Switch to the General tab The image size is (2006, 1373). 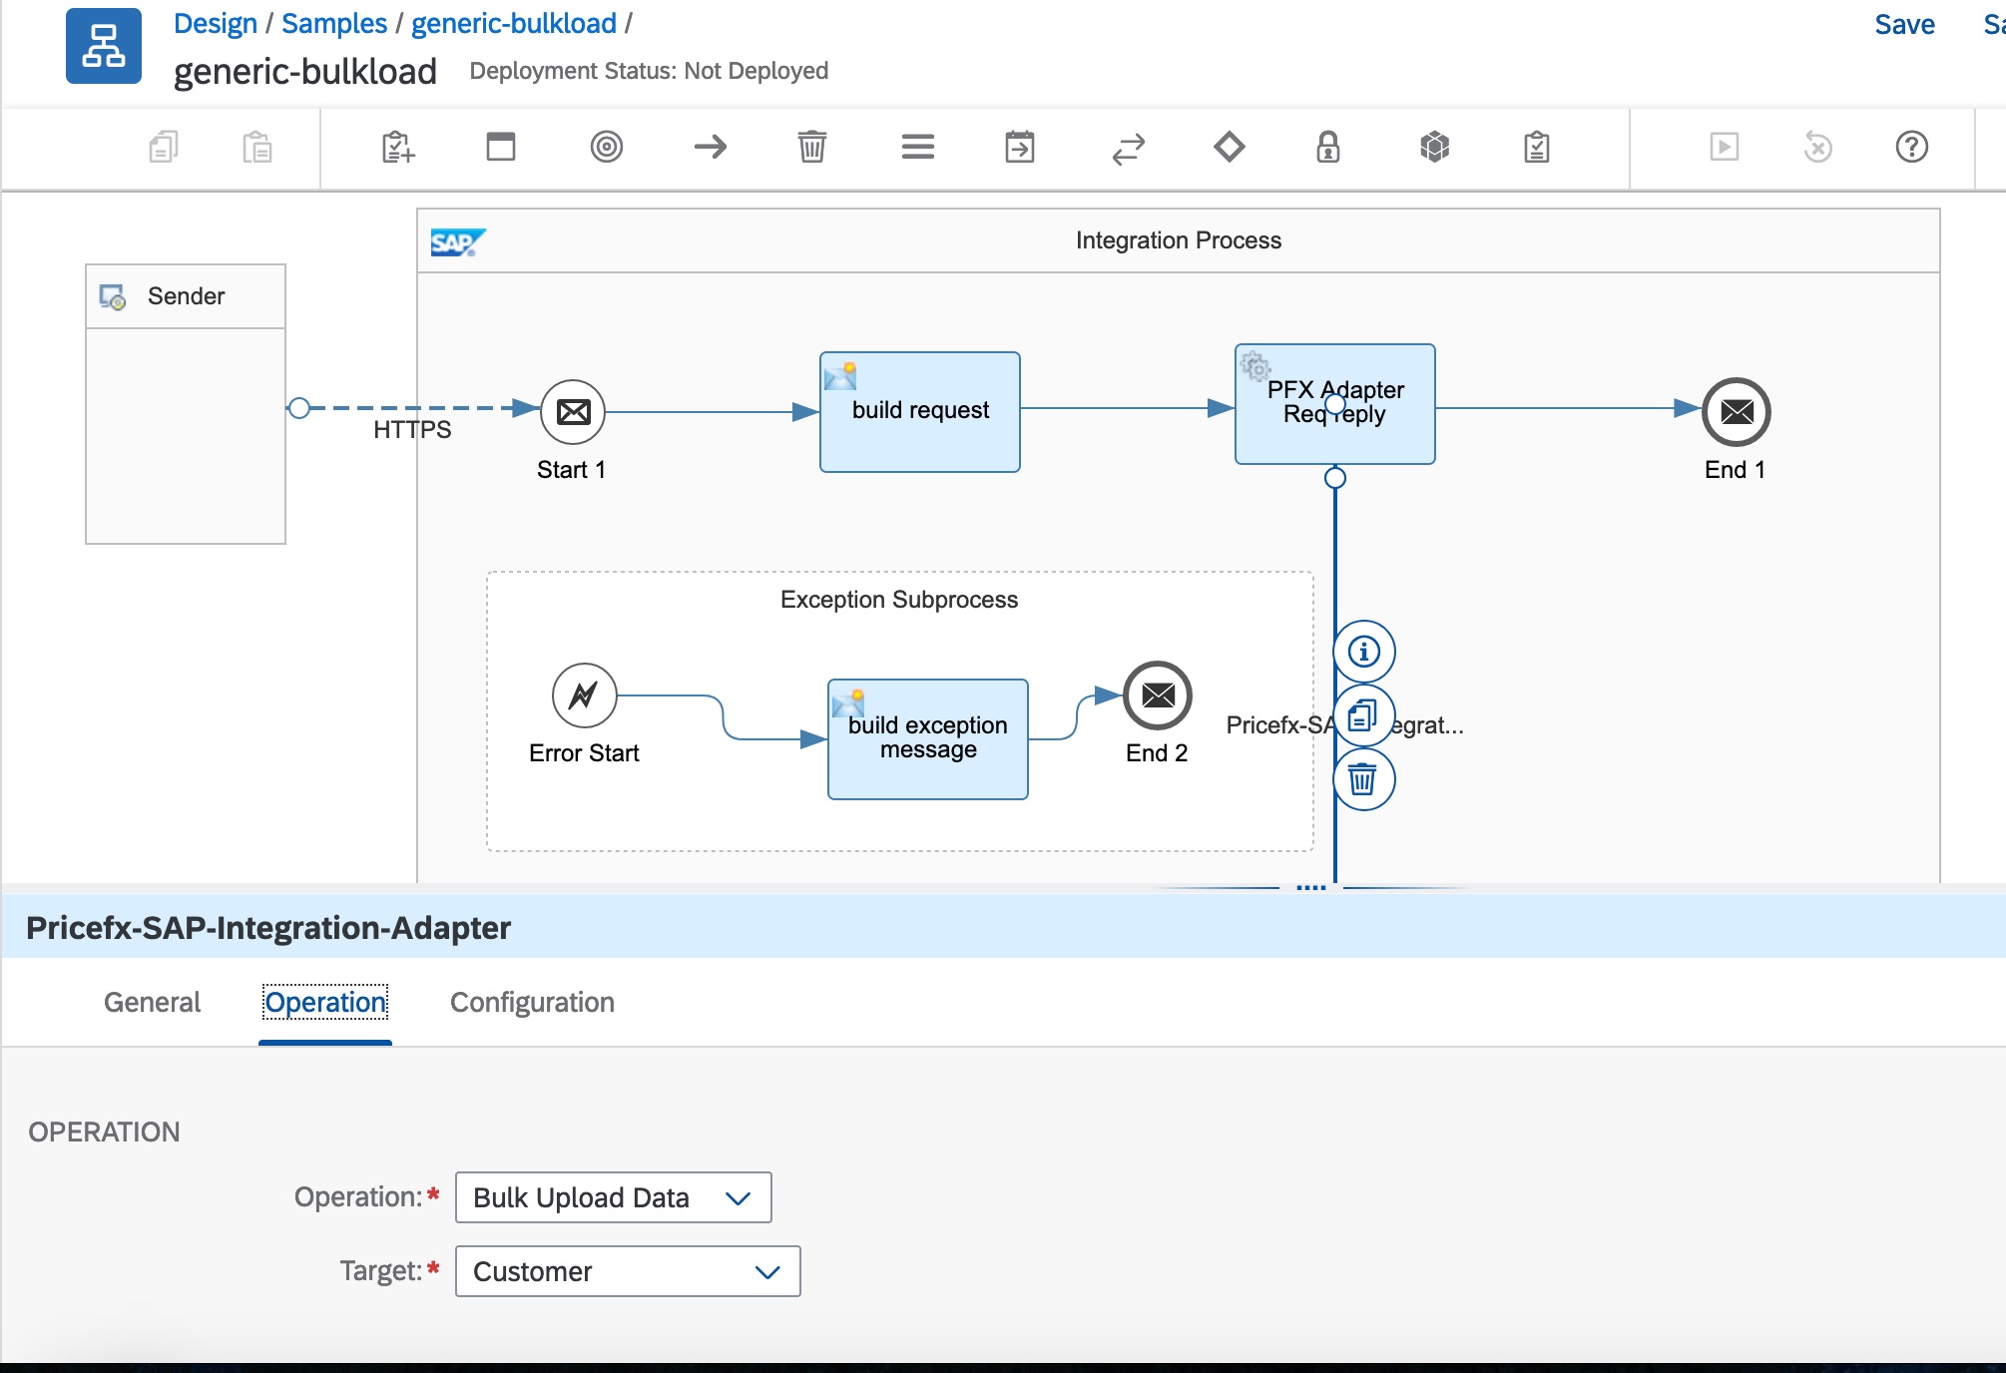[152, 1002]
